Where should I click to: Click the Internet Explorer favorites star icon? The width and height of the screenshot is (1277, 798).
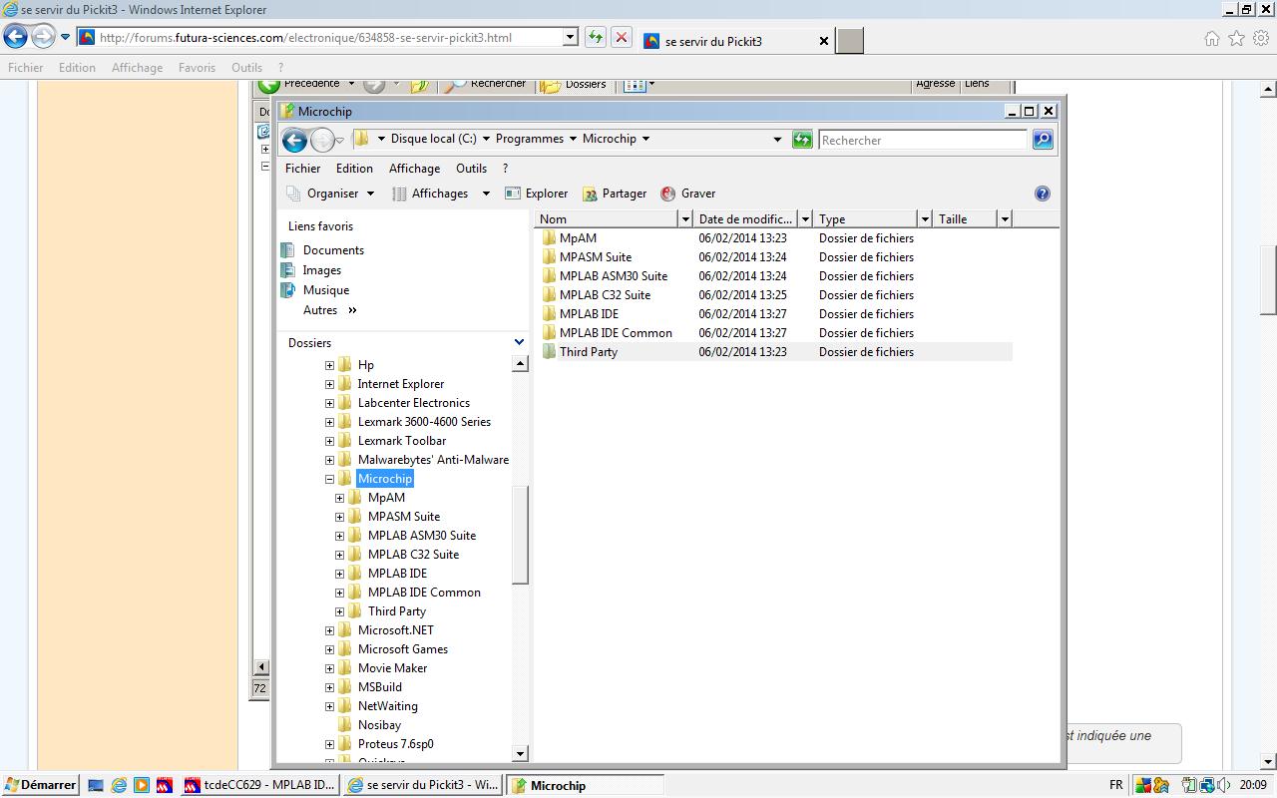[1237, 39]
